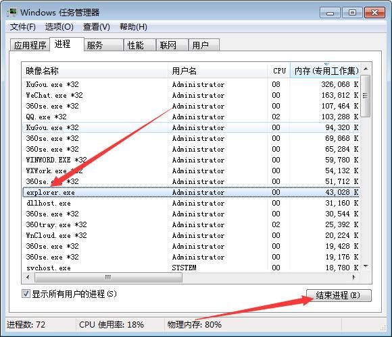This screenshot has height=337, width=392.
Task: Click the vertical scrollbar thumb
Action: (366, 96)
